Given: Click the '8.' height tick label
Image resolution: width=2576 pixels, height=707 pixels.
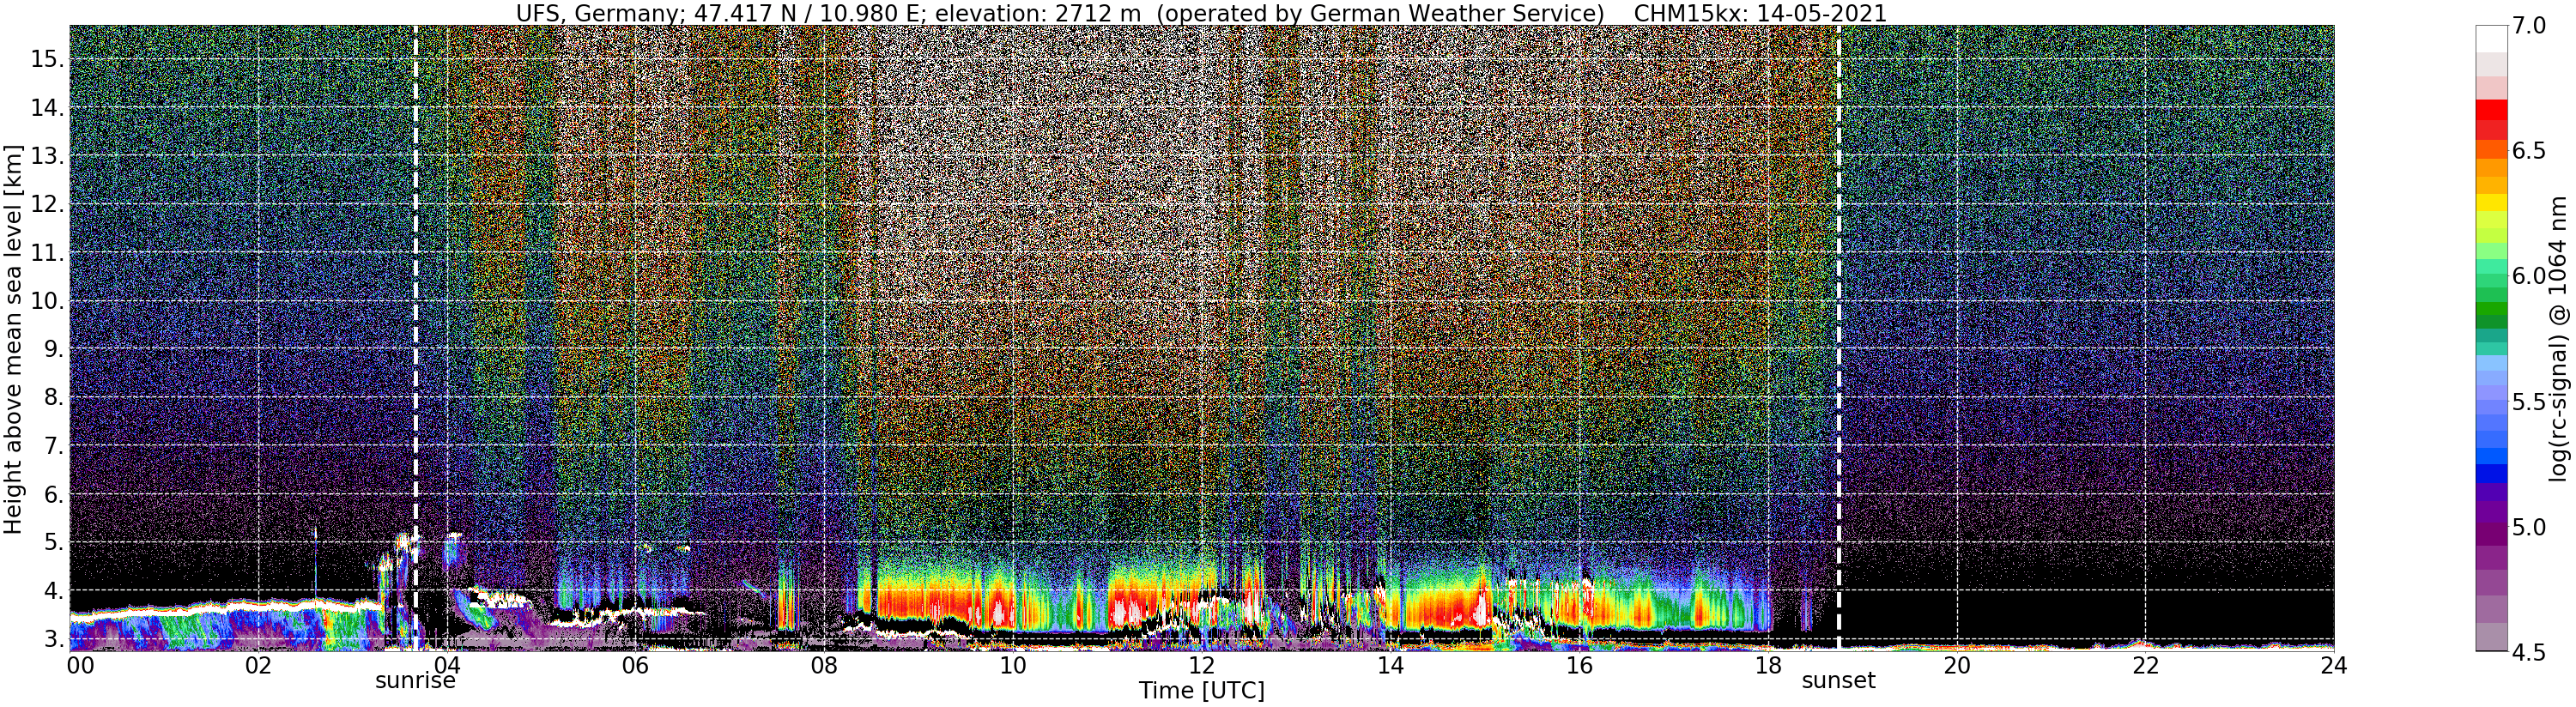Looking at the screenshot, I should (x=53, y=397).
